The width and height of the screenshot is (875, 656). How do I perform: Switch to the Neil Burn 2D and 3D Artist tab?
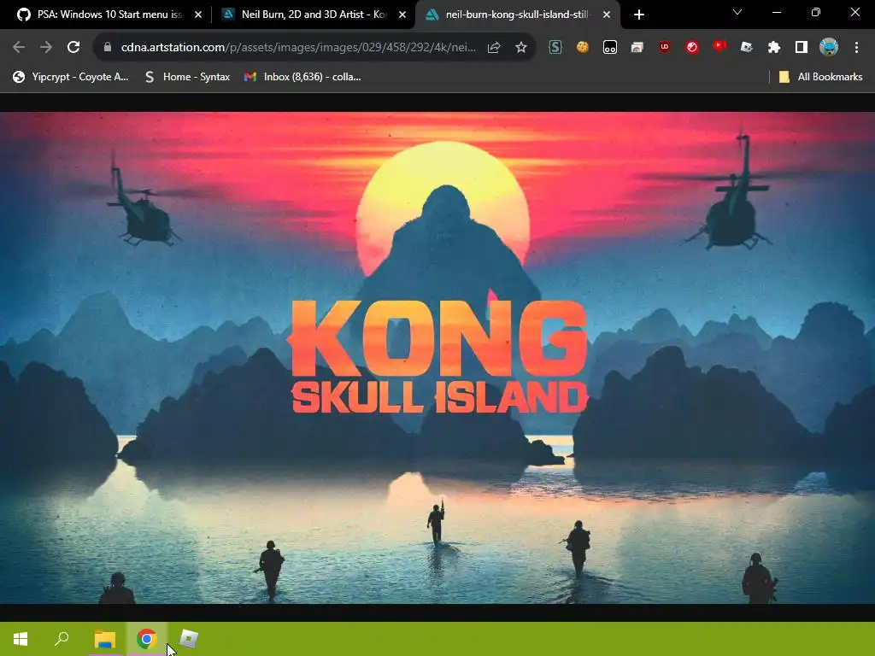[x=313, y=15]
